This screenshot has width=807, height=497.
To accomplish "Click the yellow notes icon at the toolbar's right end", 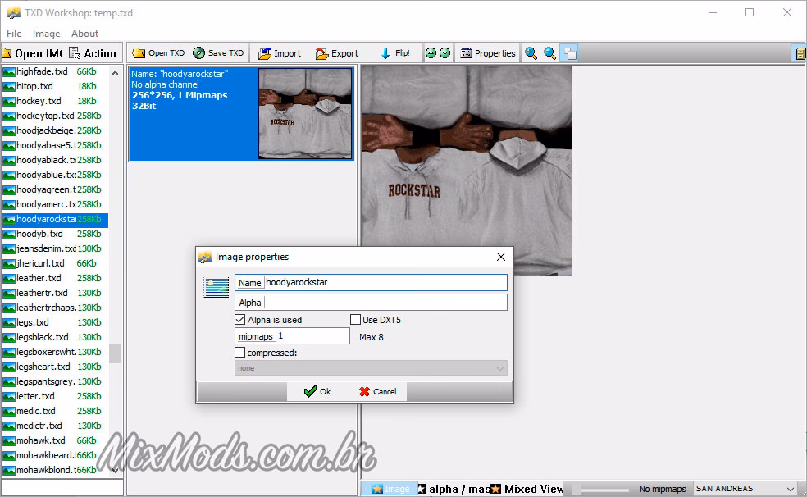I will tap(800, 53).
